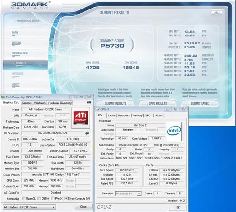Viewport: 236px width, 212px height.
Task: Click the ATI CrossFire Disabled field
Action: (56, 193)
